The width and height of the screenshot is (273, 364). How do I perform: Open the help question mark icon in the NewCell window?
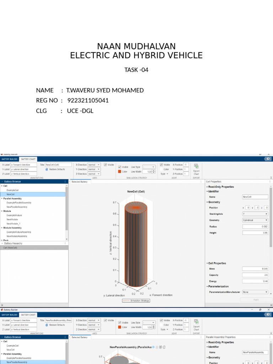click(268, 159)
